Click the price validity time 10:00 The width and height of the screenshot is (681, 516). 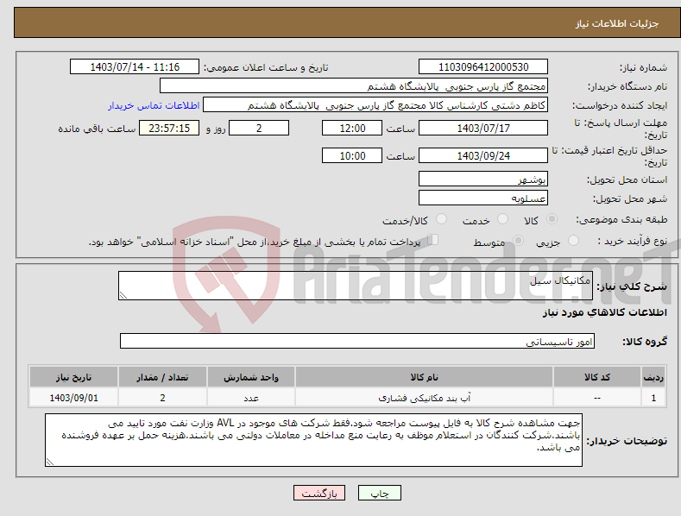pyautogui.click(x=352, y=155)
